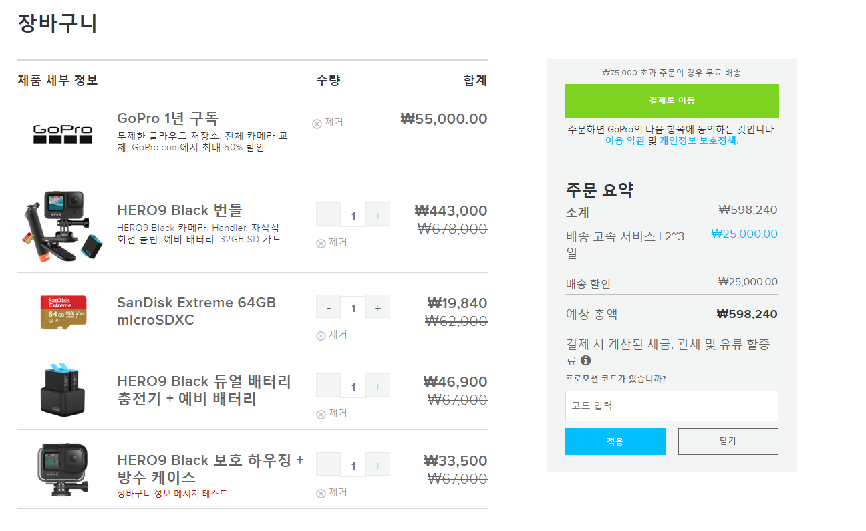Screen dimensions: 866x531
Task: Click the dual battery charger image
Action: pyautogui.click(x=63, y=390)
